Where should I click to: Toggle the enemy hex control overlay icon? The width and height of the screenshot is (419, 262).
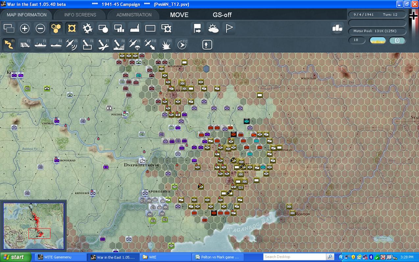[72, 29]
